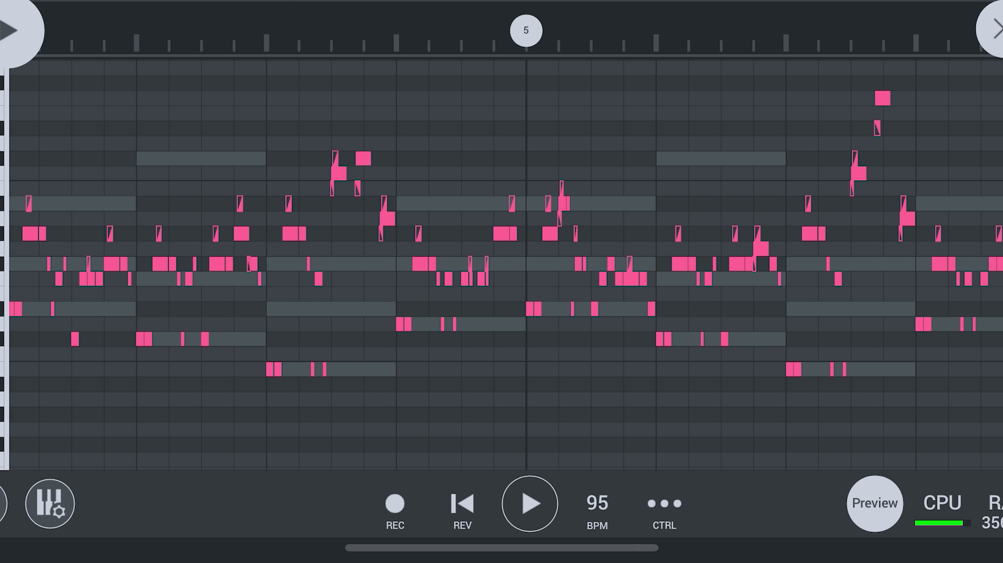The height and width of the screenshot is (563, 1003).
Task: Tap the horizontal scrollbar handle at bottom
Action: pyautogui.click(x=502, y=548)
